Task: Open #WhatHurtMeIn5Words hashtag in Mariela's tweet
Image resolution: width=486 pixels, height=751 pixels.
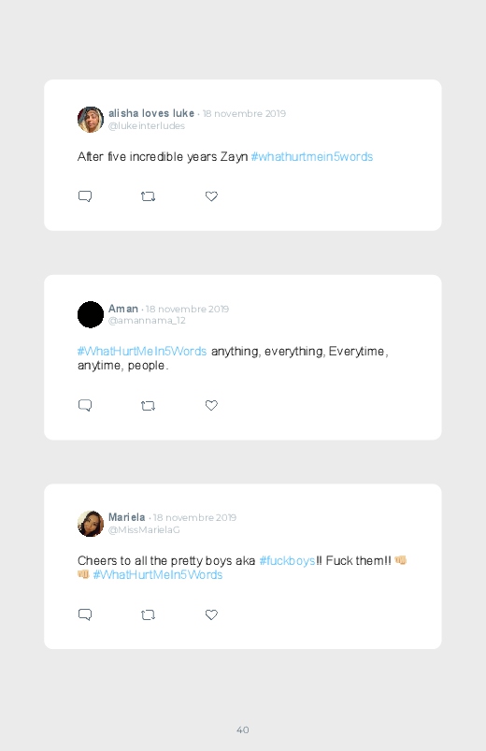Action: tap(158, 575)
